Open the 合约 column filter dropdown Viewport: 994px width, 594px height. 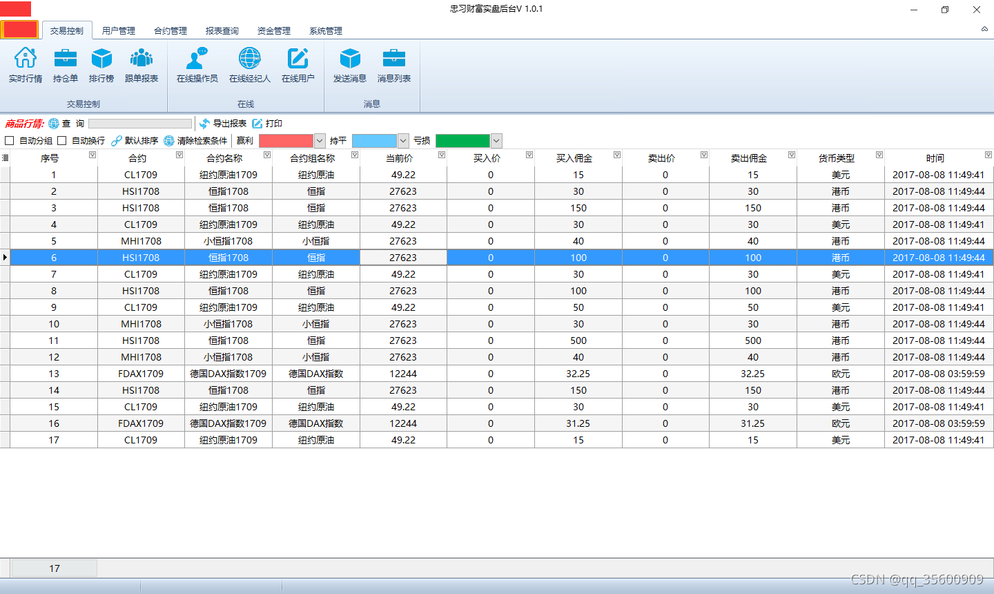pyautogui.click(x=179, y=155)
